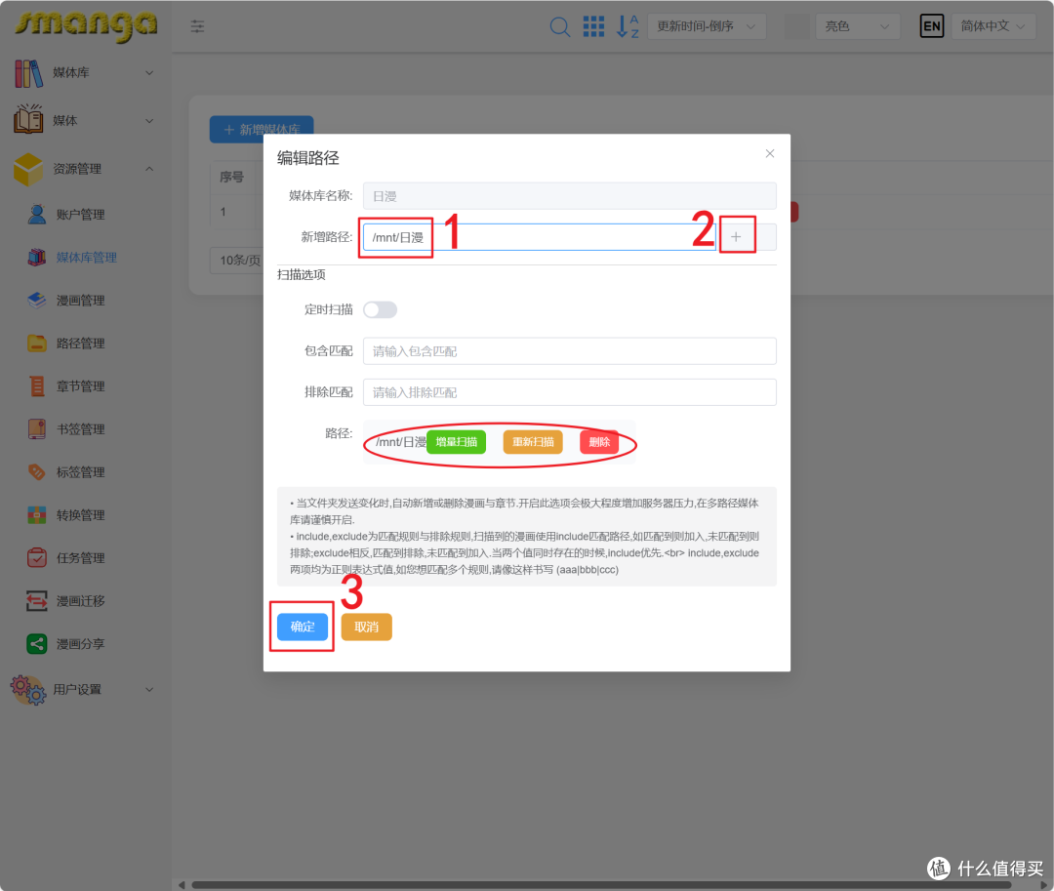
Task: Click the conversion management icon
Action: pos(37,515)
